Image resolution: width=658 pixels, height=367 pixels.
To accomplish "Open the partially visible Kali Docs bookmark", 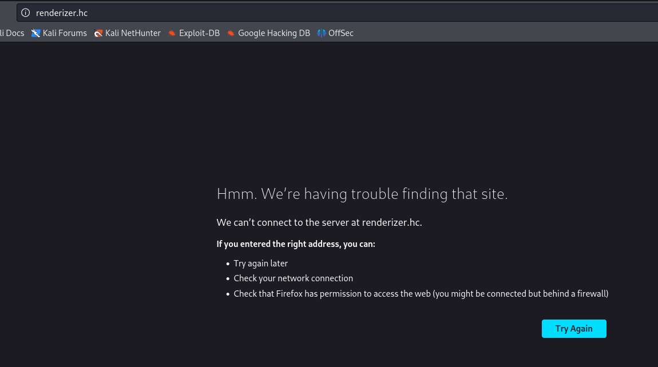I will click(x=11, y=33).
